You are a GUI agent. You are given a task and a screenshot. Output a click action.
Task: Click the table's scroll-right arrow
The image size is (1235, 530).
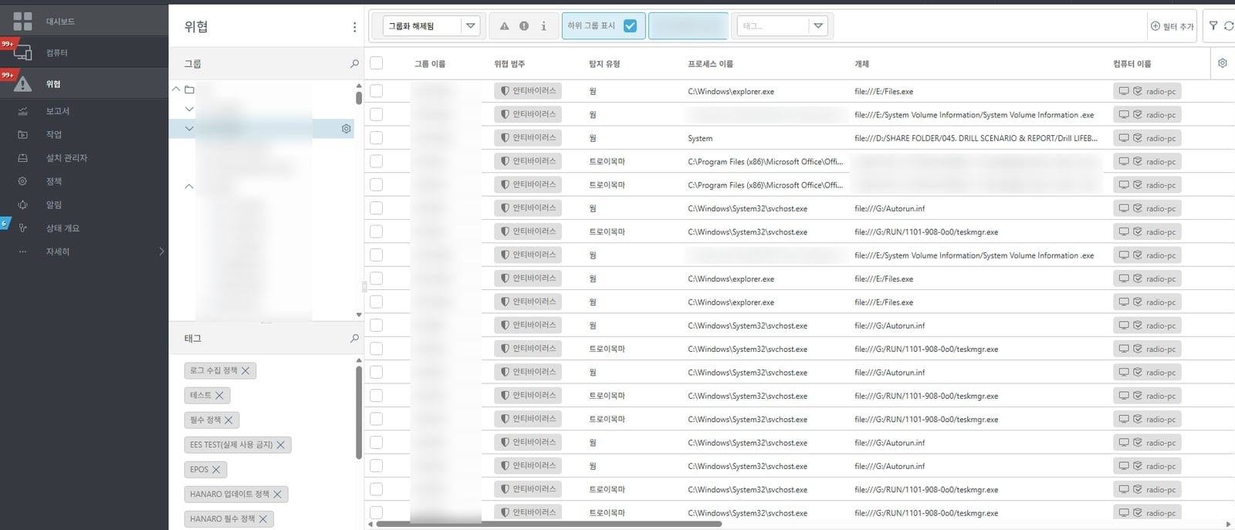coord(1229,525)
